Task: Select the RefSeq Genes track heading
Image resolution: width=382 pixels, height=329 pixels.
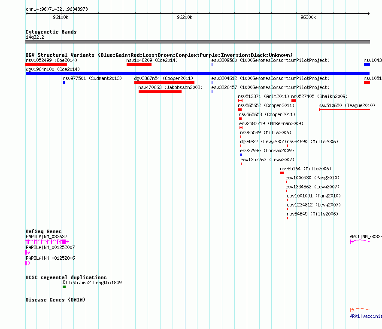Action: 43,231
